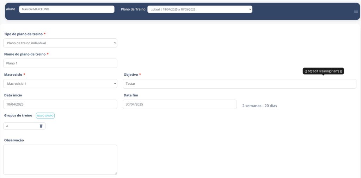Open the hamburger menu in header bar

point(356,12)
